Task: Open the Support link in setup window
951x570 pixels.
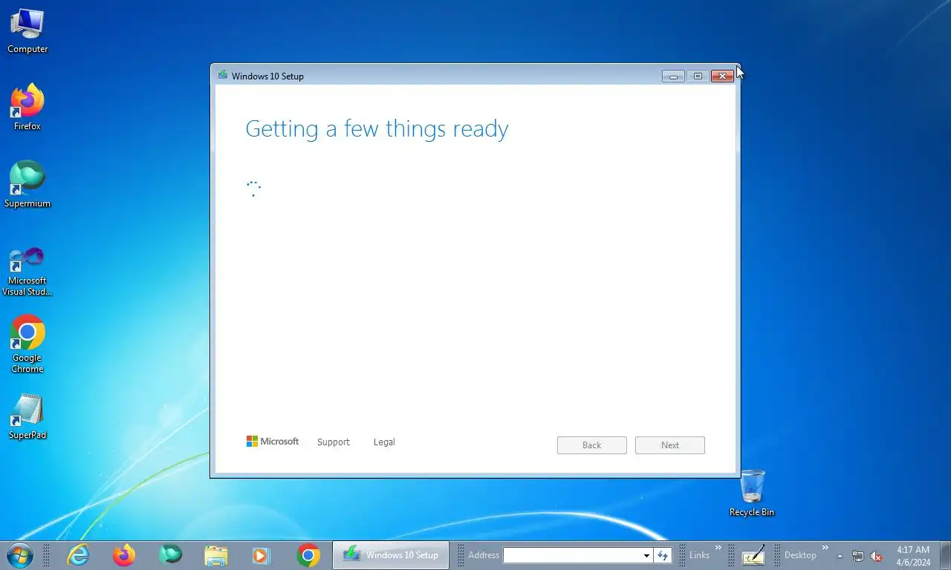Action: 333,442
